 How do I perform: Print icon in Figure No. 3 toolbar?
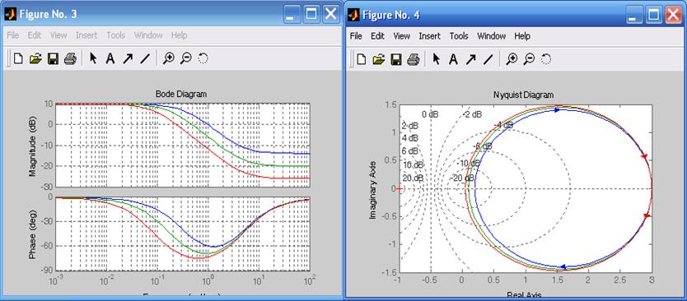click(x=70, y=58)
